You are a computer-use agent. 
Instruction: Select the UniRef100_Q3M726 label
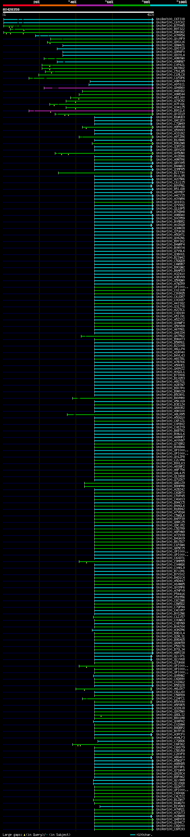point(170,147)
